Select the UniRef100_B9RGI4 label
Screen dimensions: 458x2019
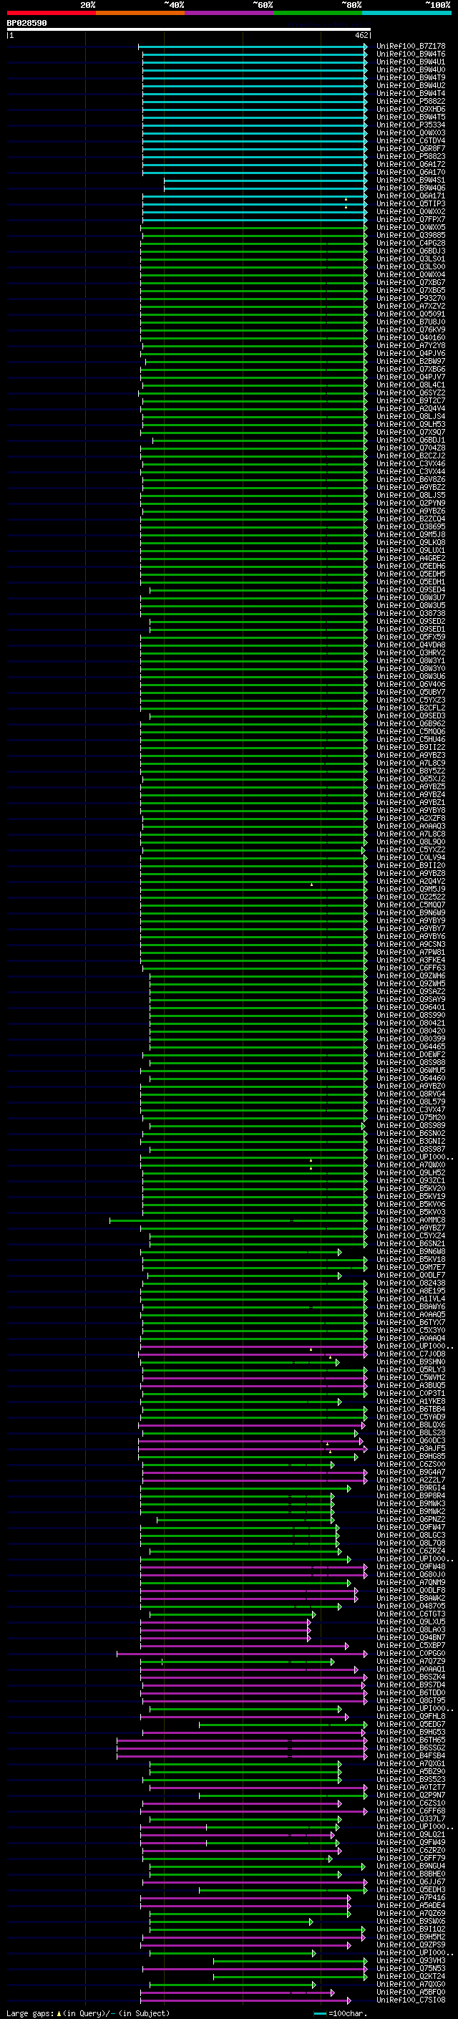tap(410, 1488)
